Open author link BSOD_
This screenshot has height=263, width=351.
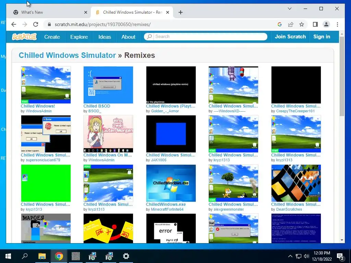[95, 111]
